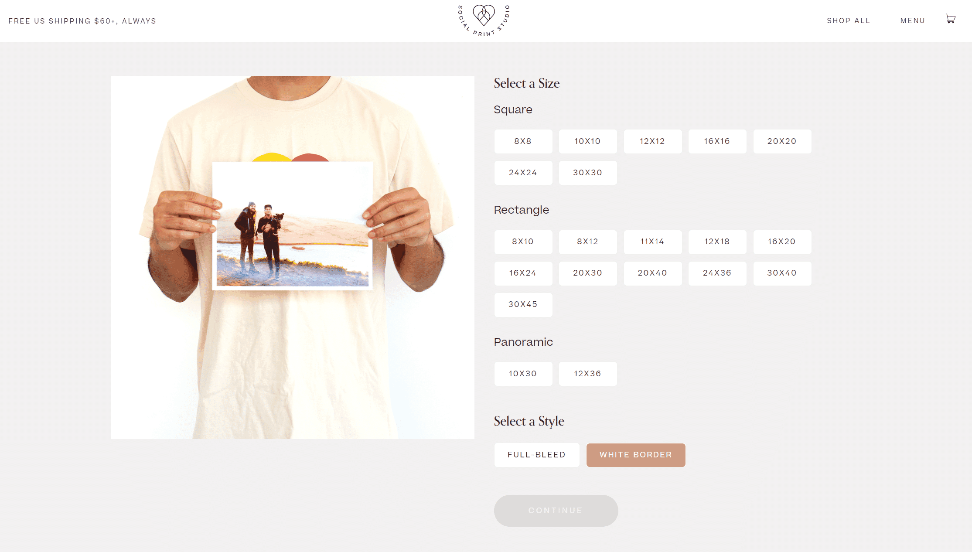Choose the 30X30 square size
Image resolution: width=972 pixels, height=552 pixels.
588,173
